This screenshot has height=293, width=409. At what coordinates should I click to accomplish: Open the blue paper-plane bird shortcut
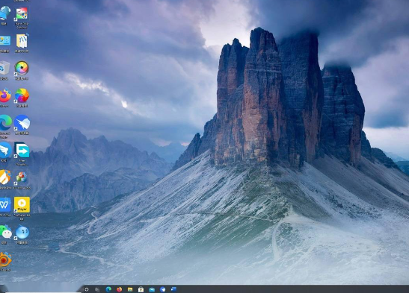22,123
